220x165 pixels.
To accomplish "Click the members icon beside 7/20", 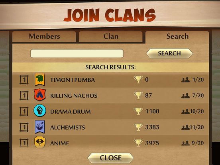I will [185, 96].
